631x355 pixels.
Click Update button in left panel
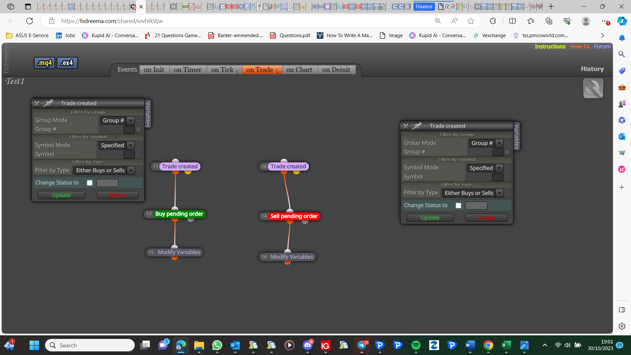[x=61, y=195]
